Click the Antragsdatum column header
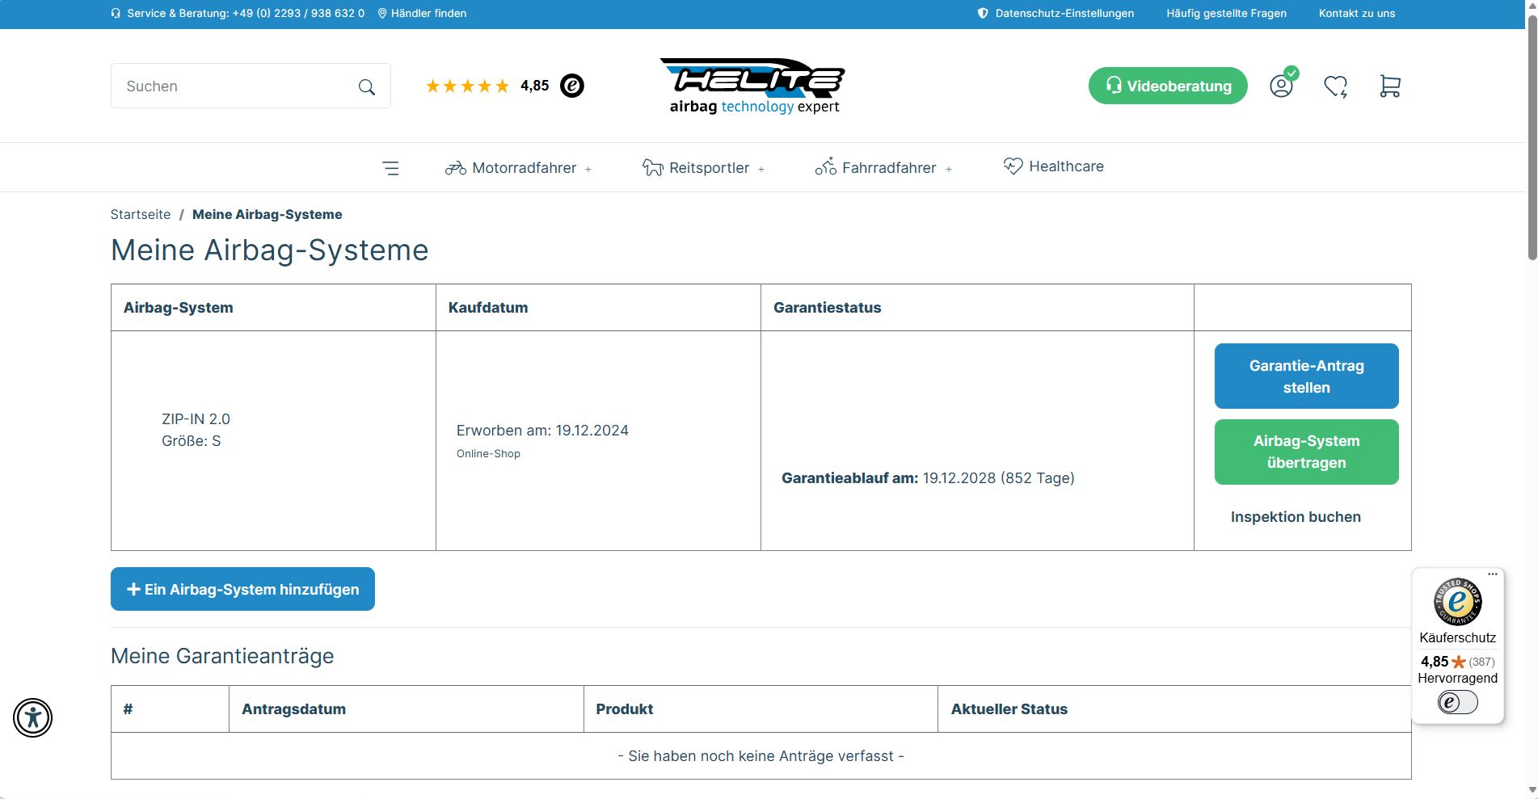This screenshot has width=1538, height=799. pos(293,709)
